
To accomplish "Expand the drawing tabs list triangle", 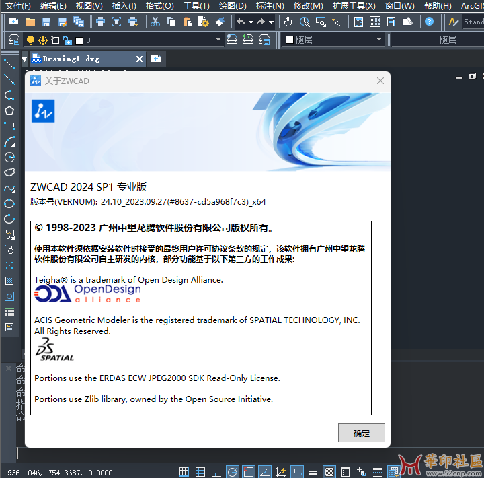I will (24, 59).
